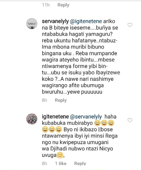Click the 8h timestamp beside '1 like'
Screen dimensions: 141x170
click(x=44, y=163)
